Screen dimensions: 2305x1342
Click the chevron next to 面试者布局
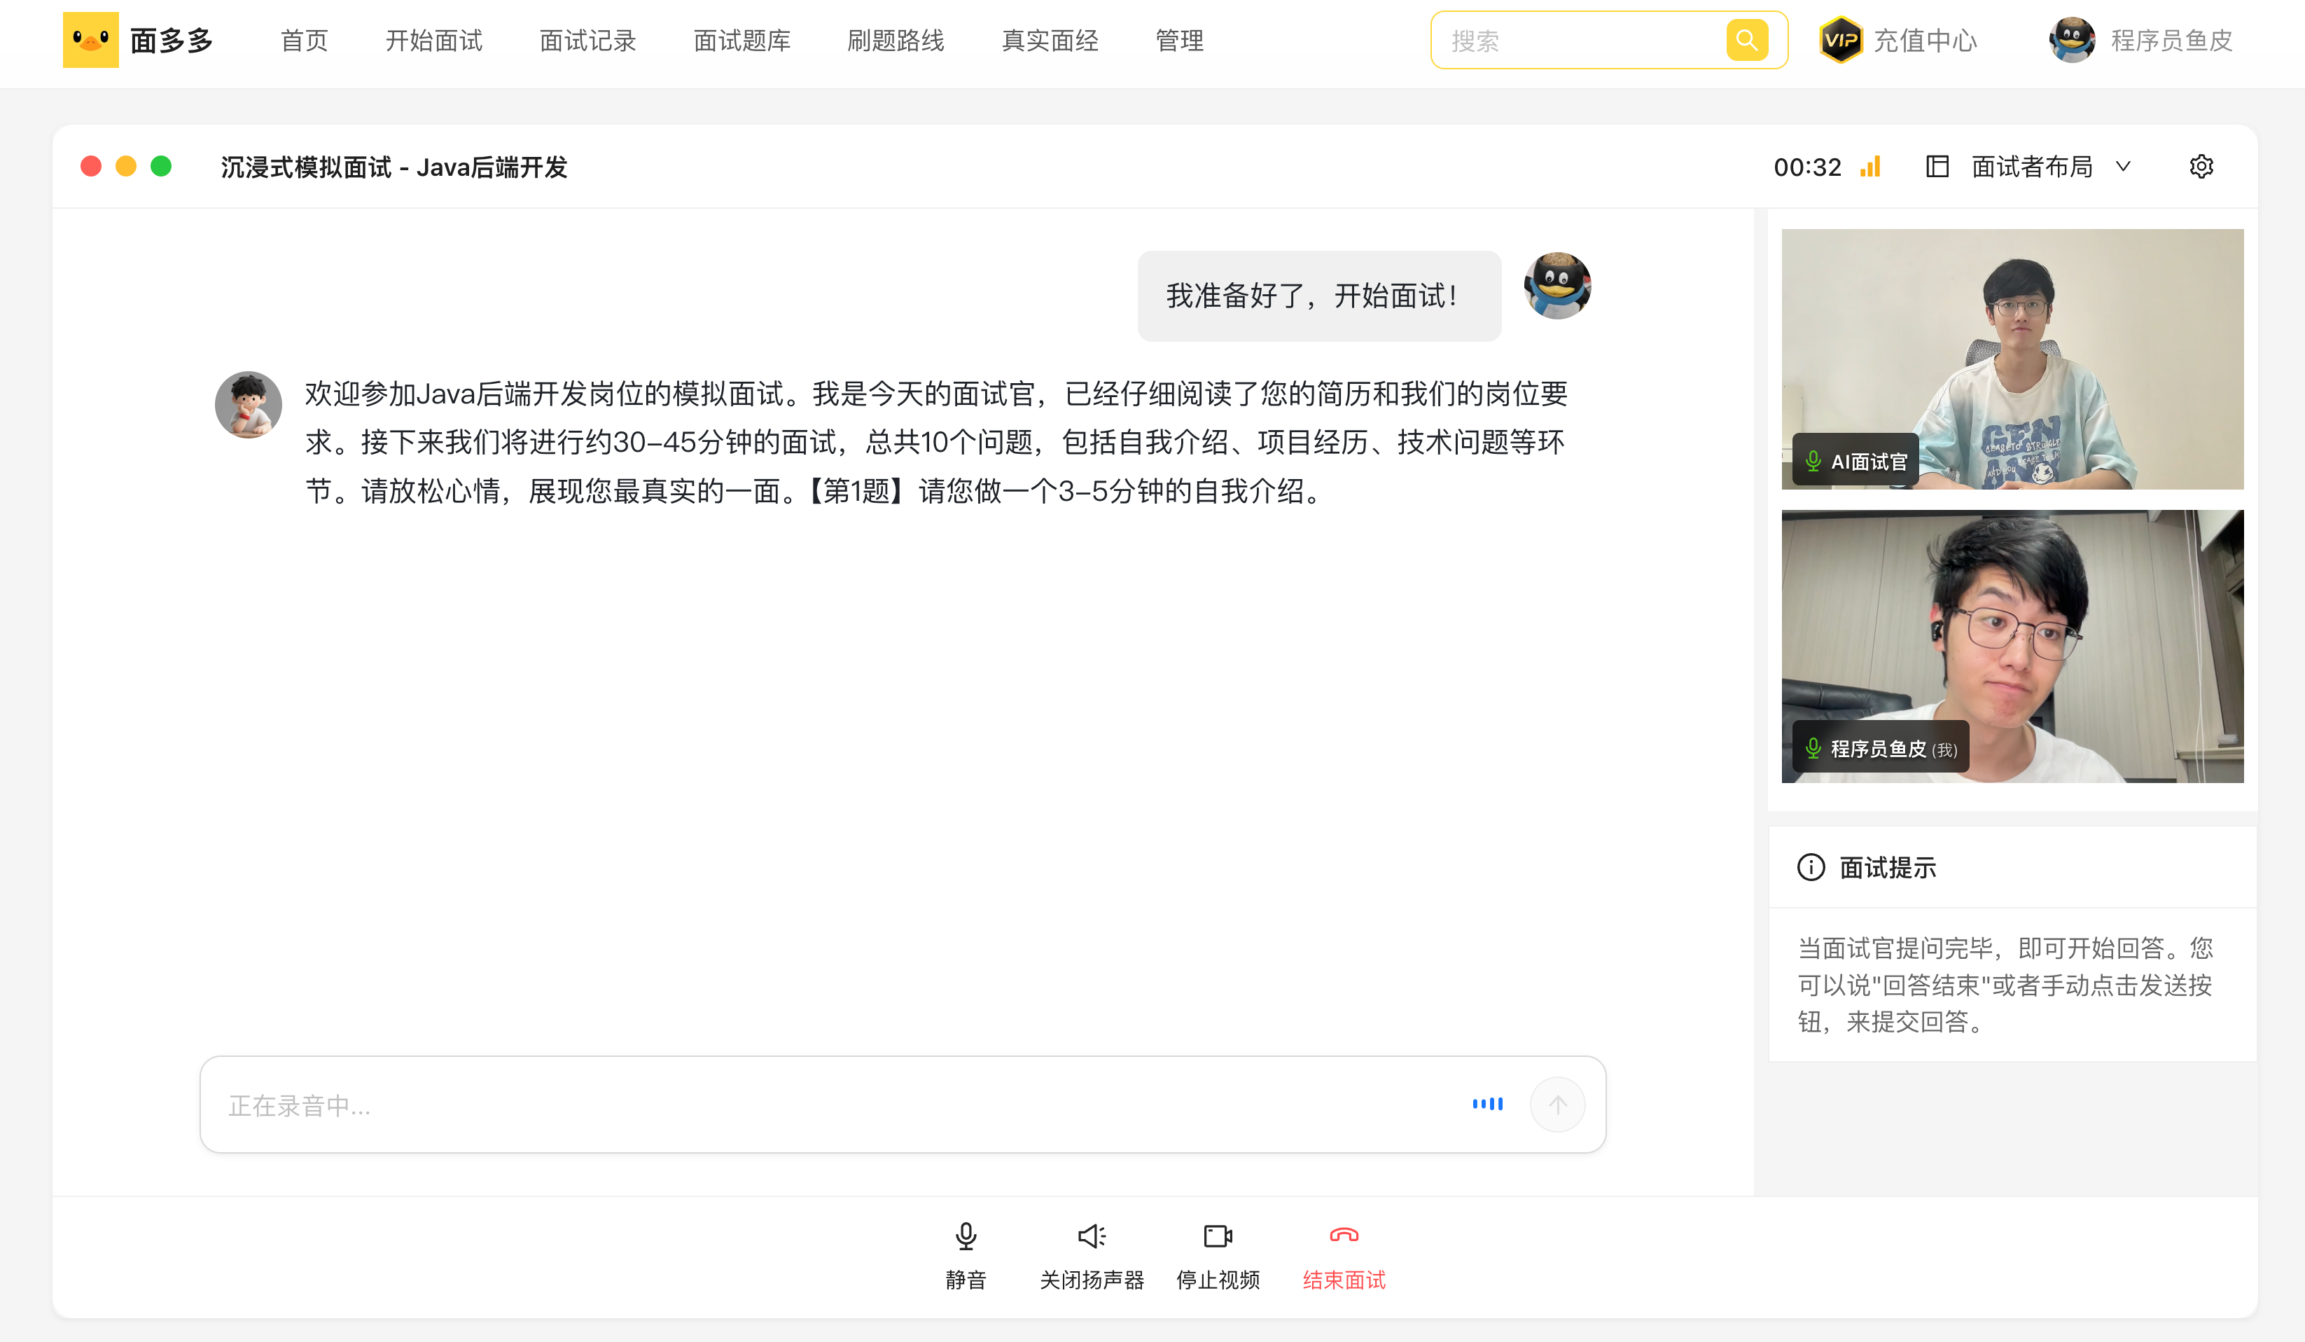(x=2123, y=167)
